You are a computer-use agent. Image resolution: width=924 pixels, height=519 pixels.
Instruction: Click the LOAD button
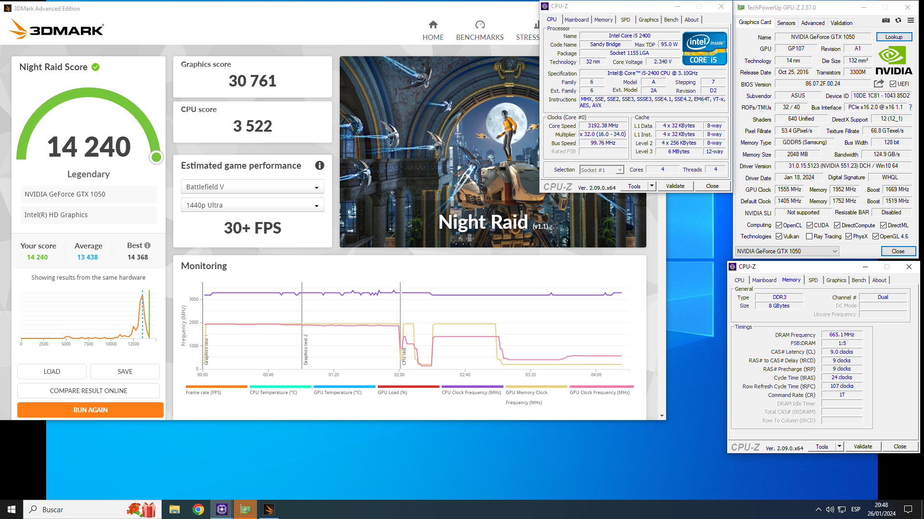52,371
